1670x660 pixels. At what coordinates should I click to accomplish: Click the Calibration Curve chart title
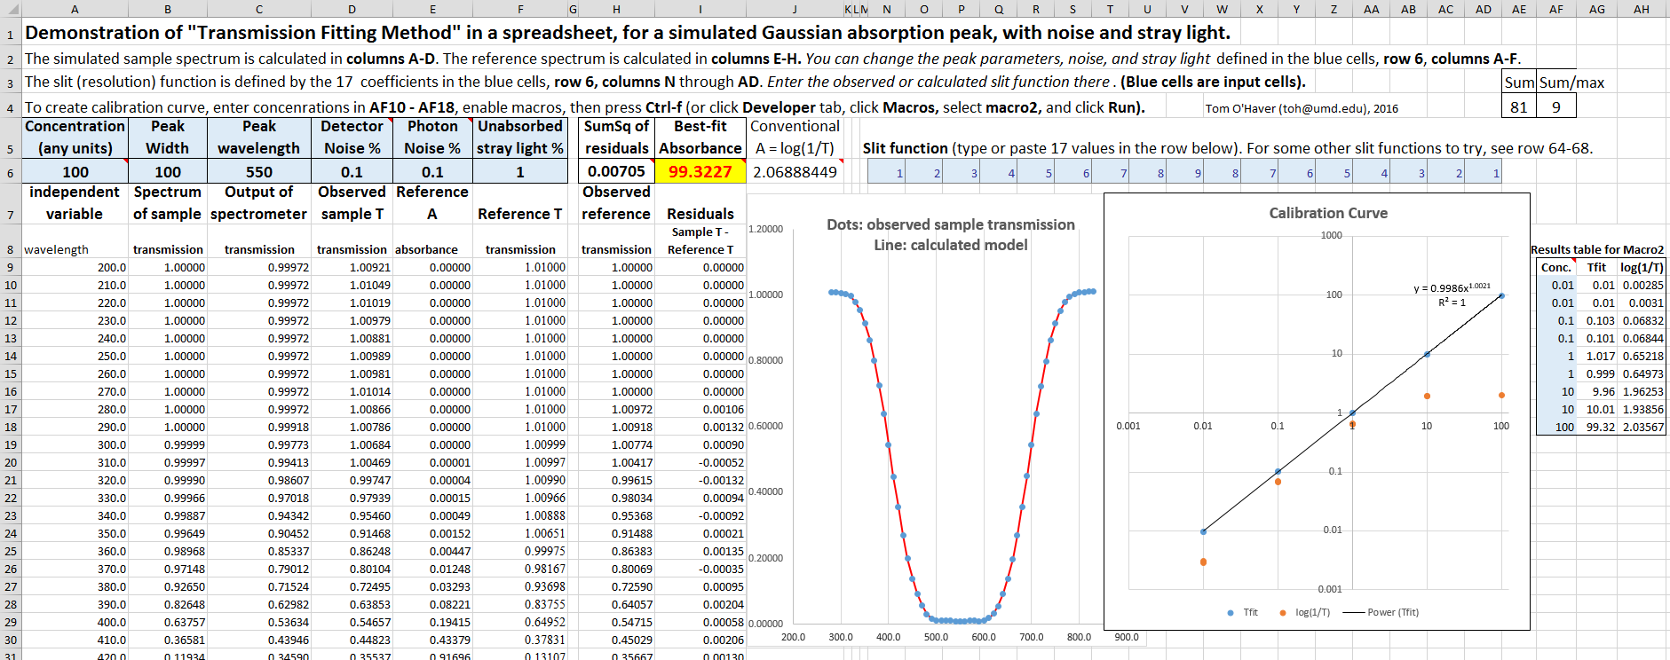(1327, 214)
